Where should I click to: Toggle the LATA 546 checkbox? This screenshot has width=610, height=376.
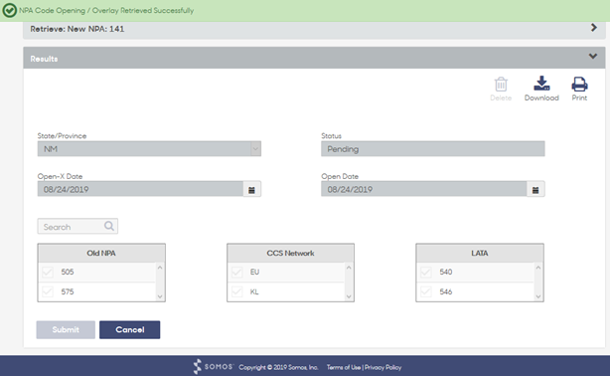pos(426,291)
